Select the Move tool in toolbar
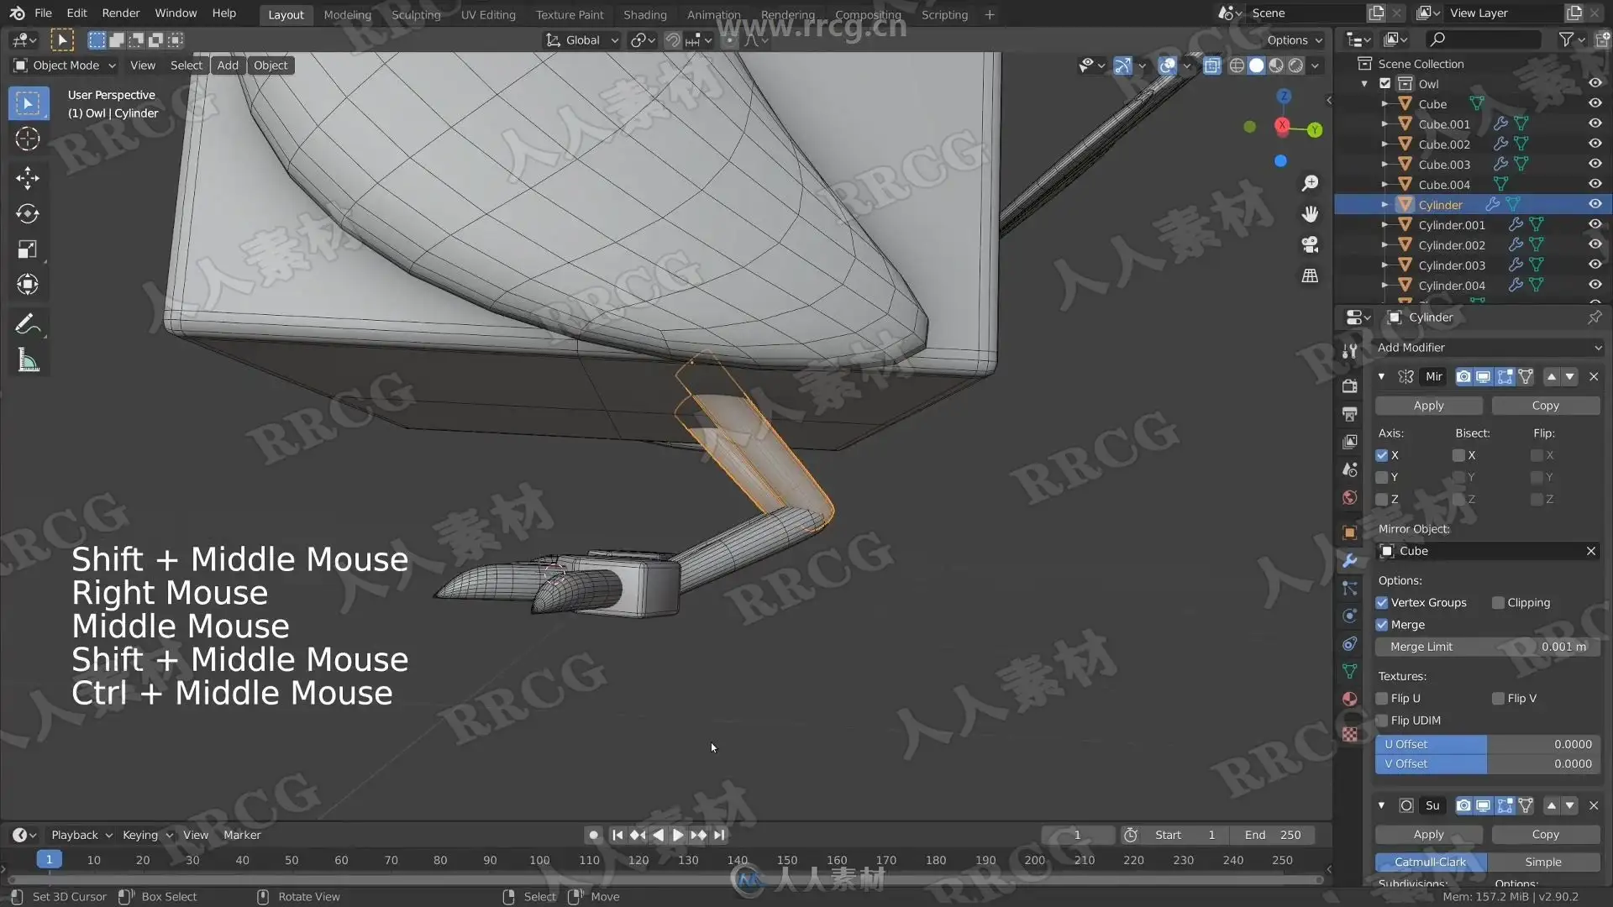 click(x=27, y=177)
